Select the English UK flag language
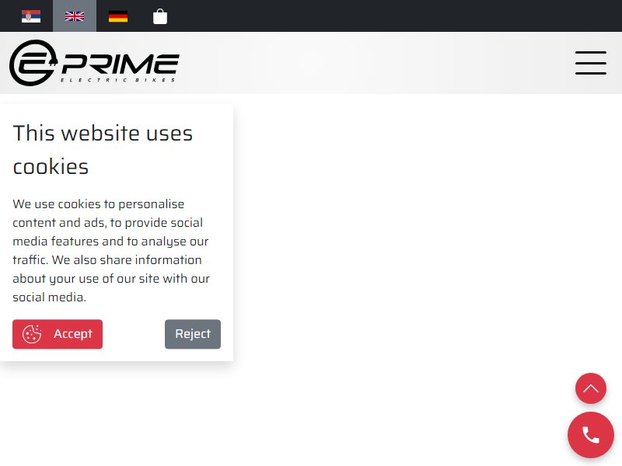Screen dimensions: 622x466 pyautogui.click(x=75, y=16)
